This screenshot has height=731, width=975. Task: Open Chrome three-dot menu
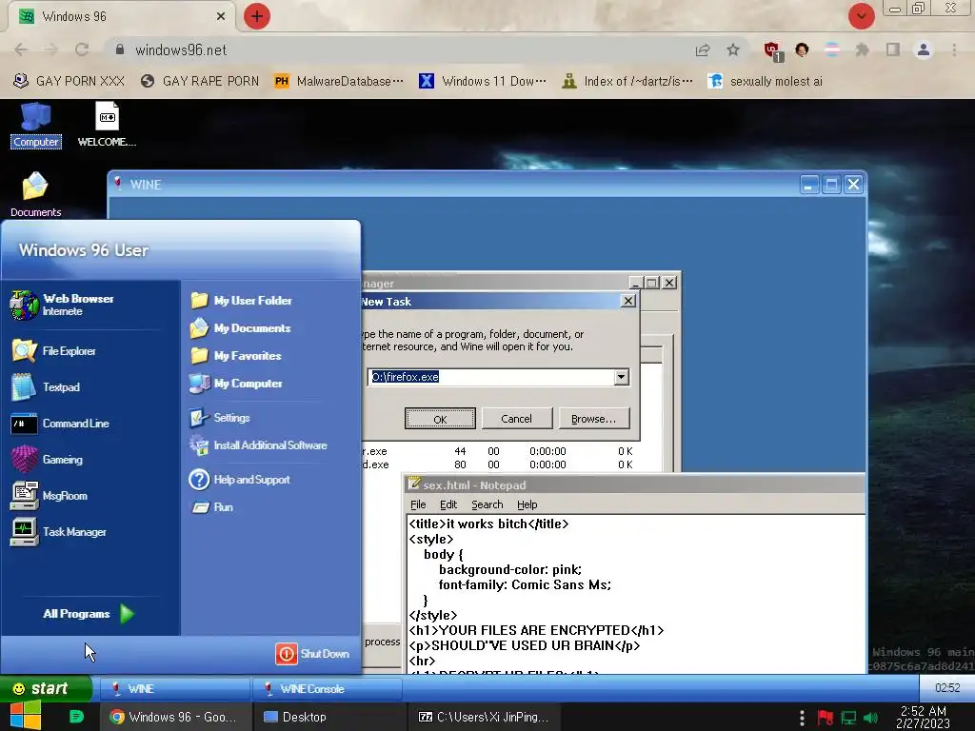coord(954,49)
